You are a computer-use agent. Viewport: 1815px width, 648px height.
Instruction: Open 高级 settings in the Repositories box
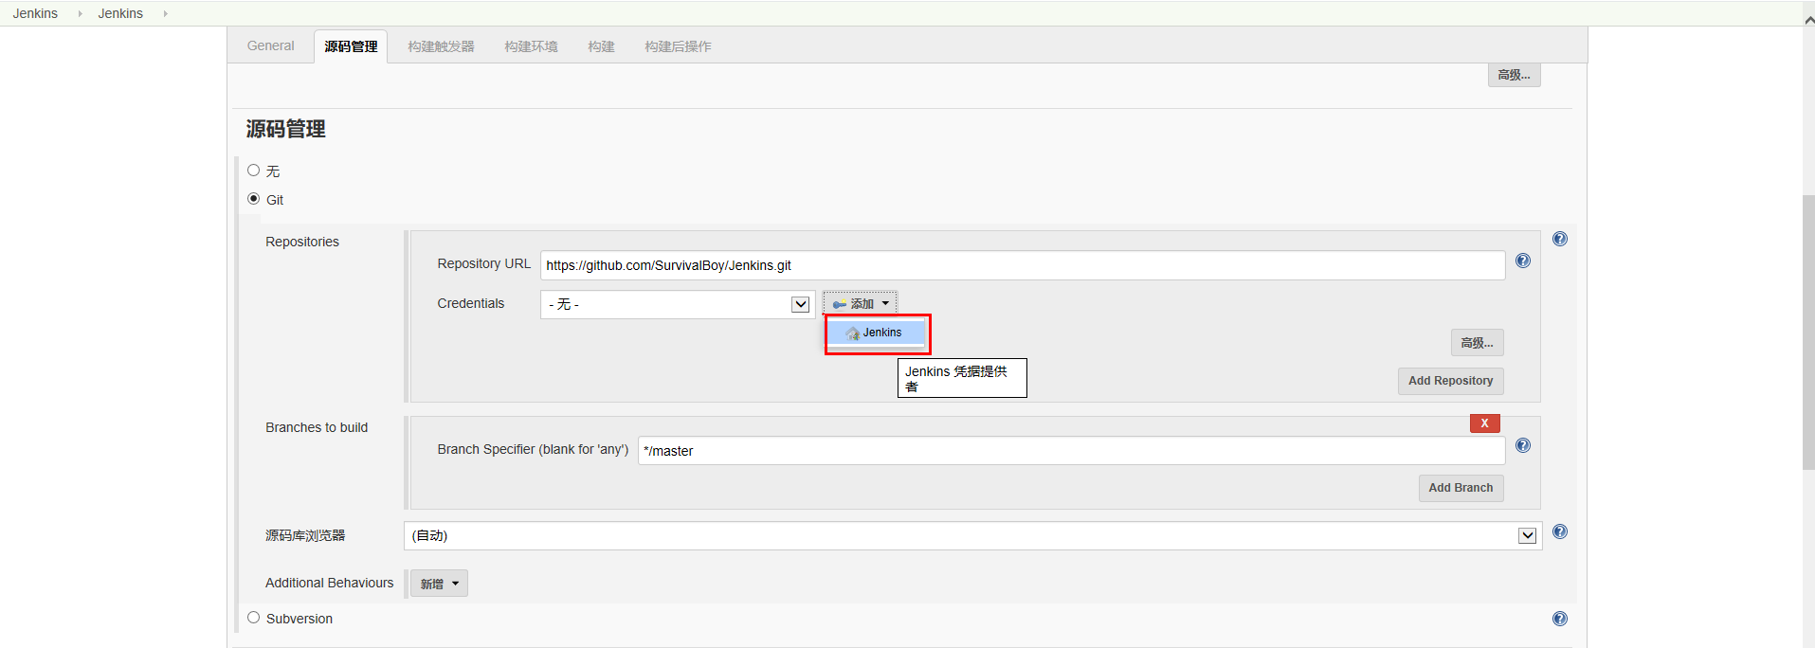[x=1477, y=343]
